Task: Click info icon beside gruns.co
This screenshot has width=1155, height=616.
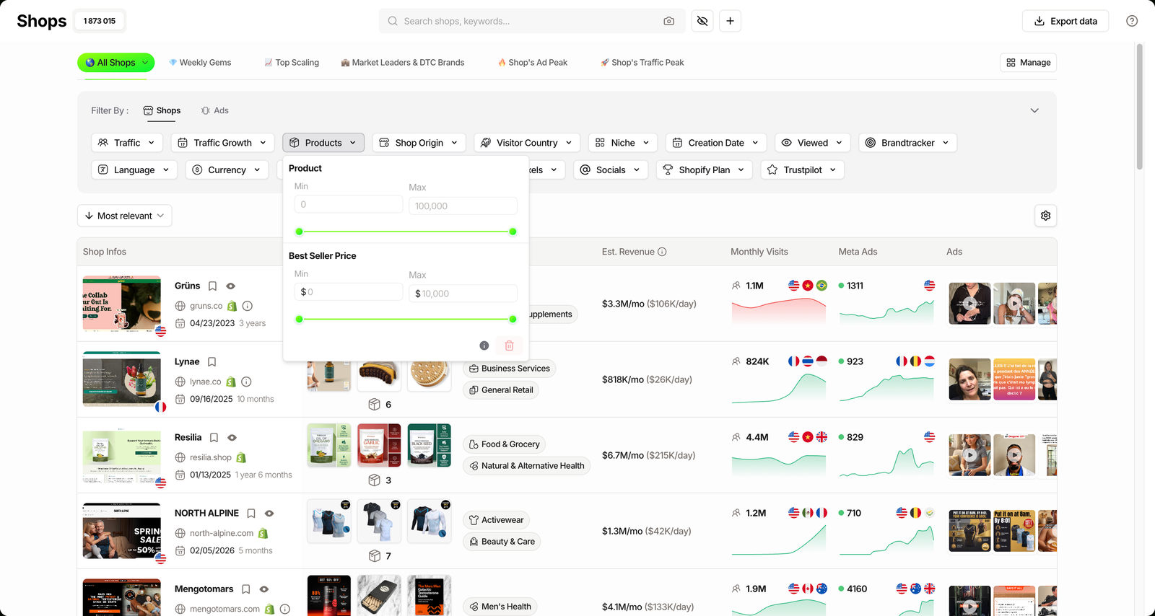Action: [x=248, y=306]
